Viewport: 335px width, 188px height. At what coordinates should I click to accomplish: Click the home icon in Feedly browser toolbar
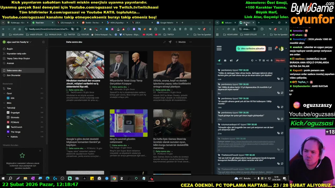point(20,29)
